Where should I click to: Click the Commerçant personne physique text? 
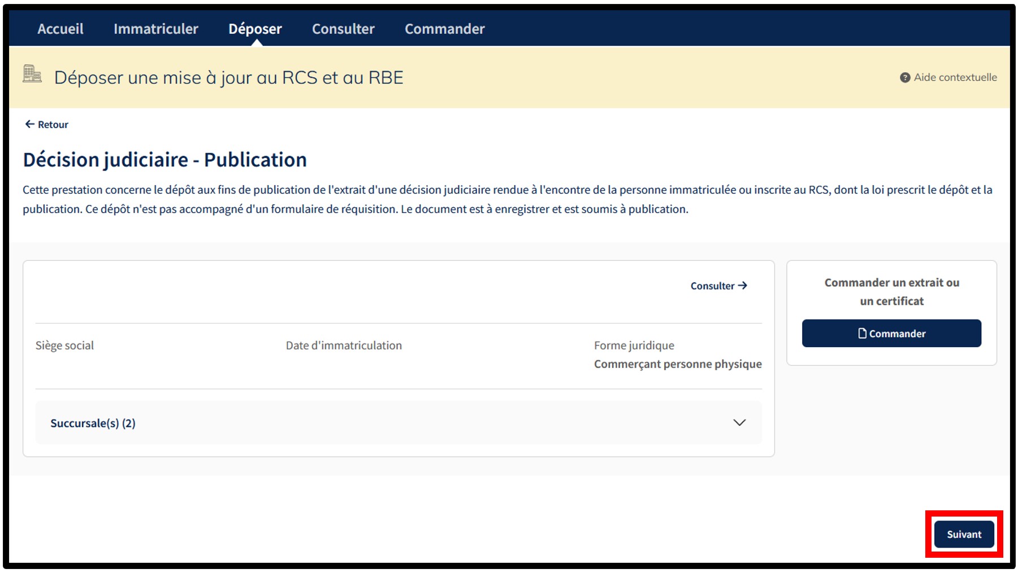(x=677, y=364)
